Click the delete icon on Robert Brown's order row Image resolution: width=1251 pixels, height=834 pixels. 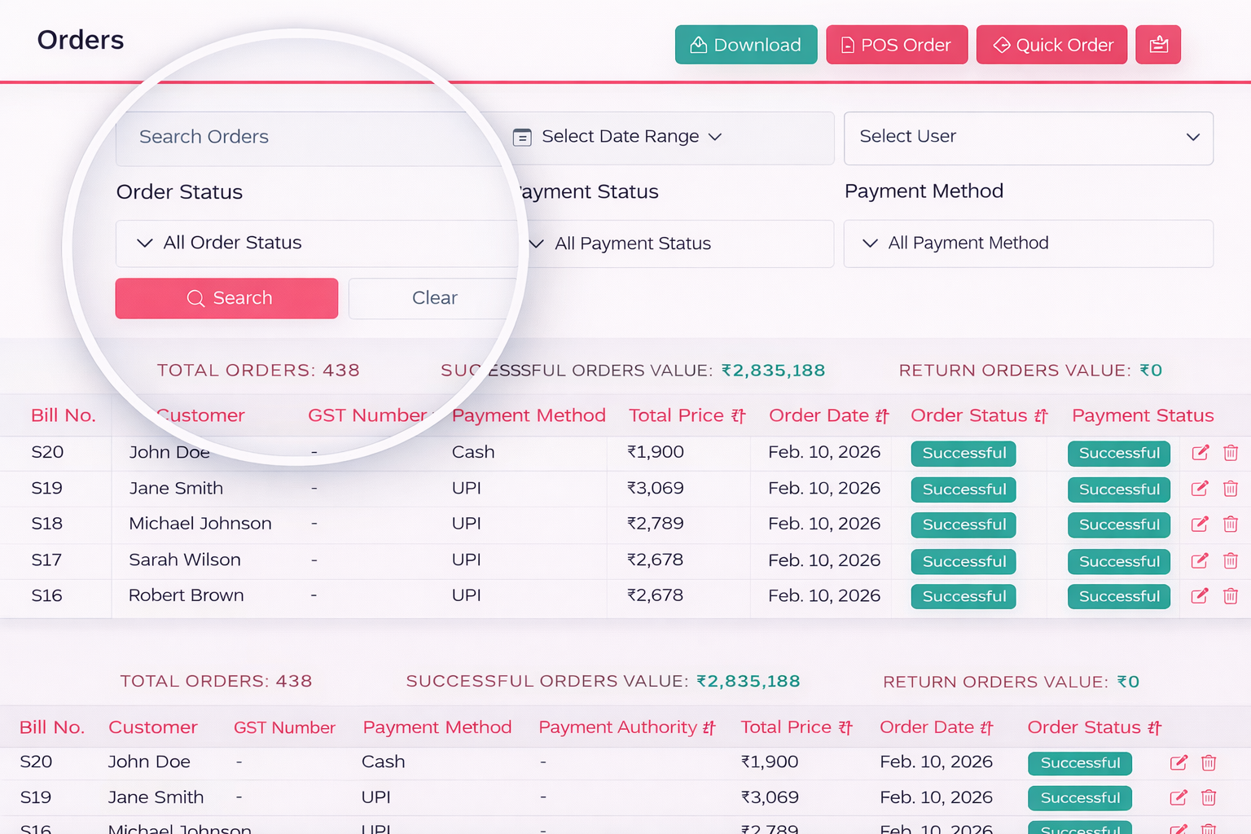click(1231, 595)
